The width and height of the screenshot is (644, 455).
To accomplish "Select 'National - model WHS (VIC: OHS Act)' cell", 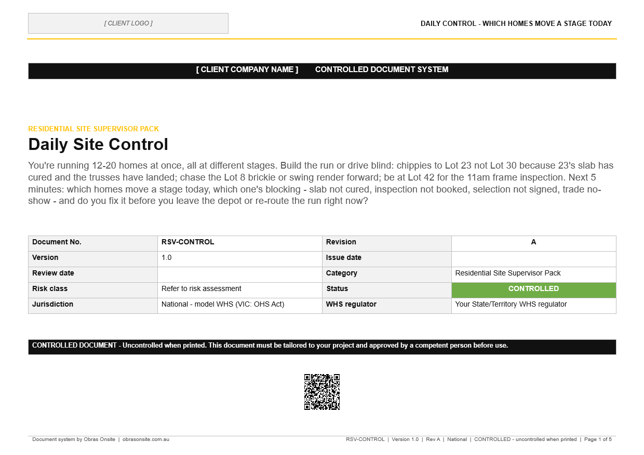I will tap(240, 306).
